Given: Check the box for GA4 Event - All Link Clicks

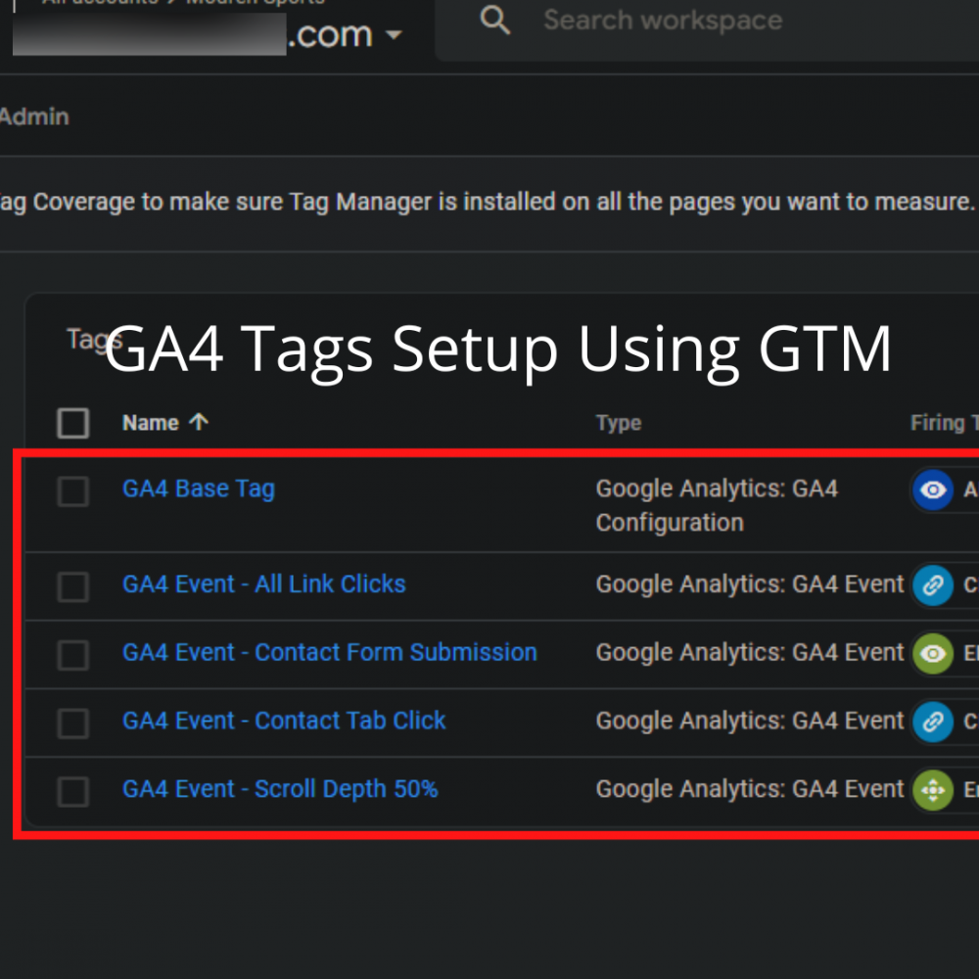Looking at the screenshot, I should click(x=73, y=586).
